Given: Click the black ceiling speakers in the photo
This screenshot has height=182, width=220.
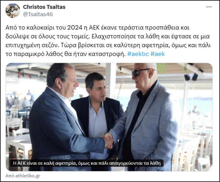Looking at the screenshot, I should 191,77.
